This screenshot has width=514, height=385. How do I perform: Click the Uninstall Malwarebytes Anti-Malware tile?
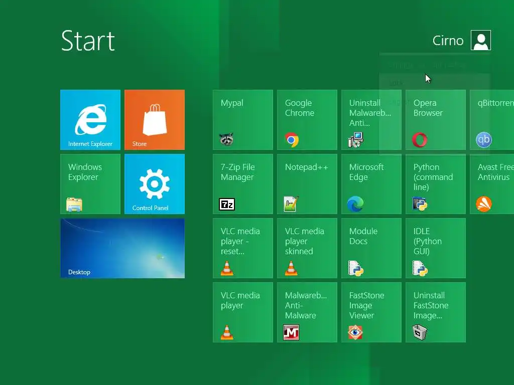(371, 120)
